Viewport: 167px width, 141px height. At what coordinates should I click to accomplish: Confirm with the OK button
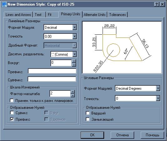(x=92, y=135)
